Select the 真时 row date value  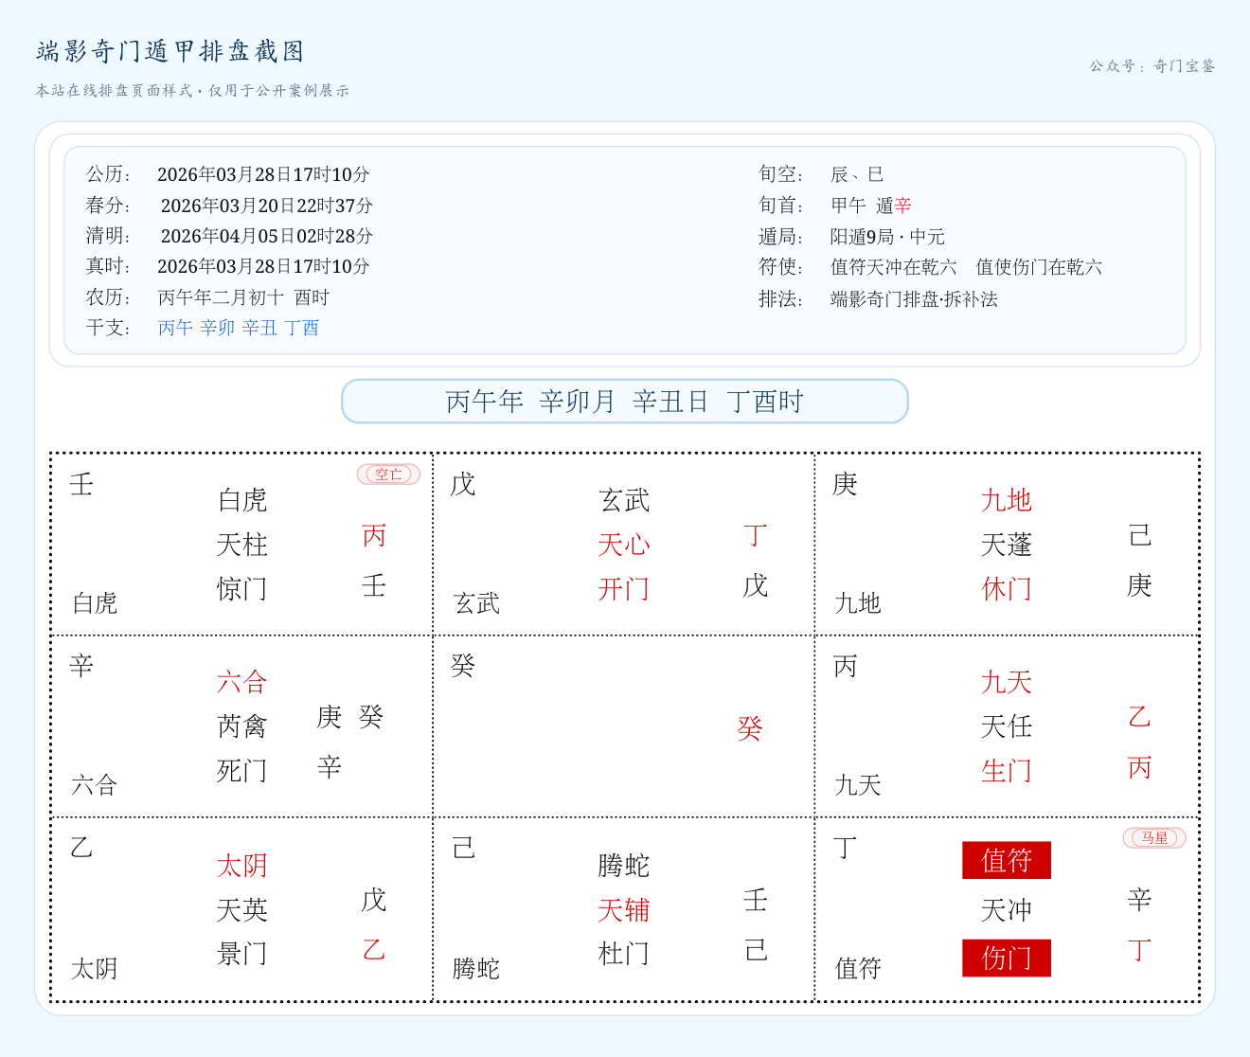tap(263, 266)
